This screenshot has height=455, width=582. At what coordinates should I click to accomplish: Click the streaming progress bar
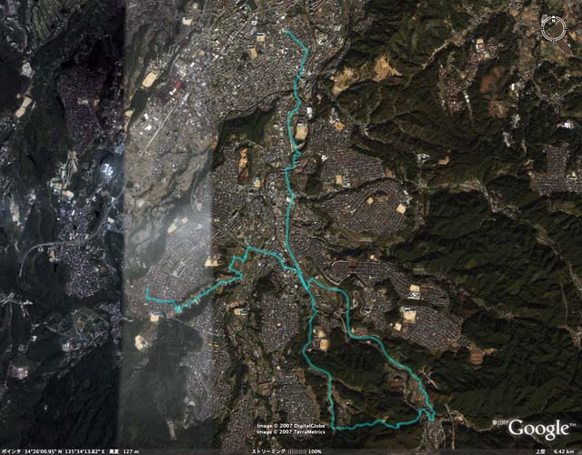[297, 451]
